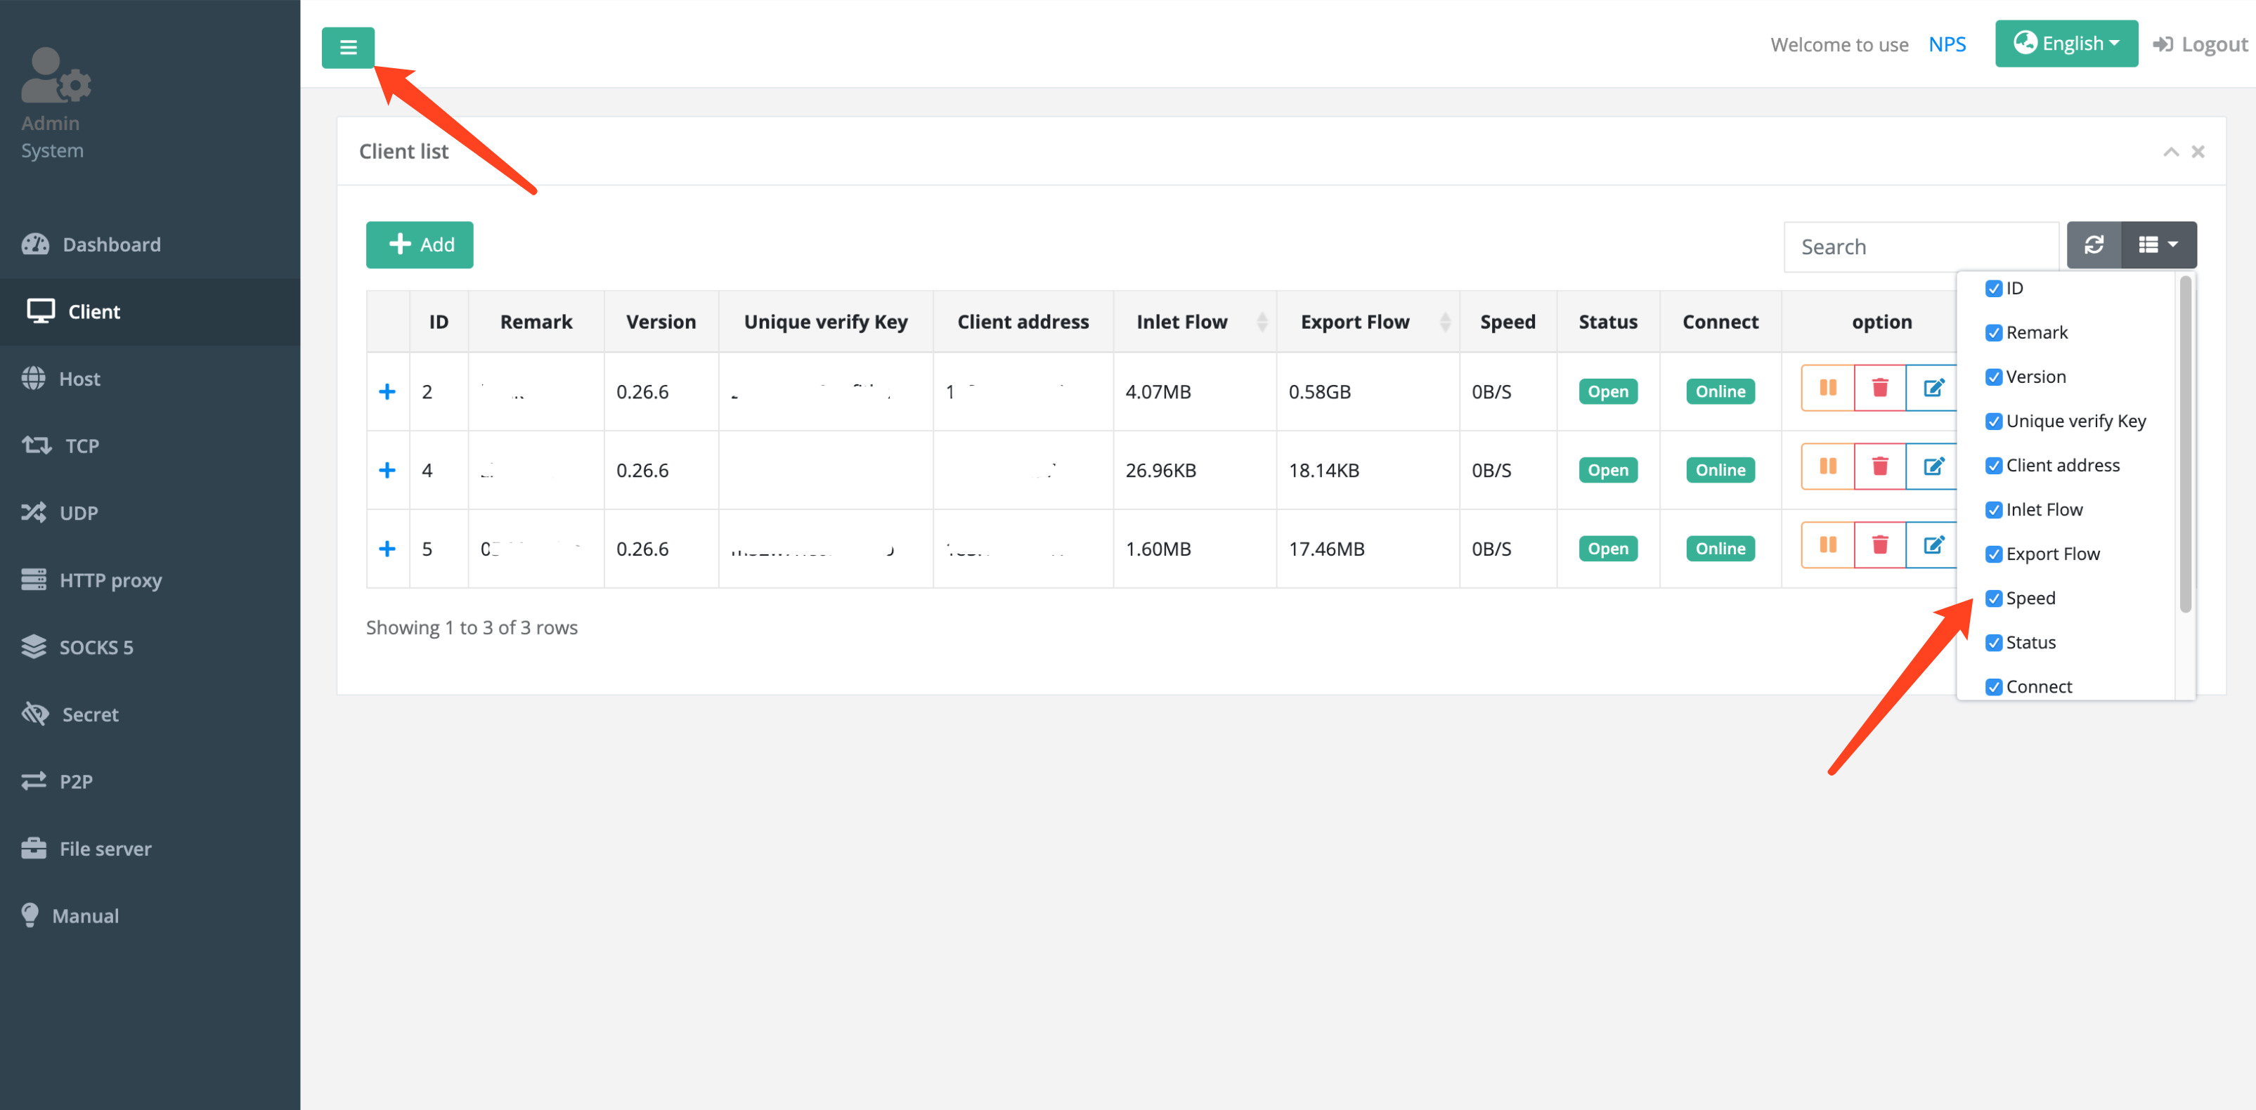Delete the client with ID 4
This screenshot has width=2256, height=1110.
pos(1880,466)
